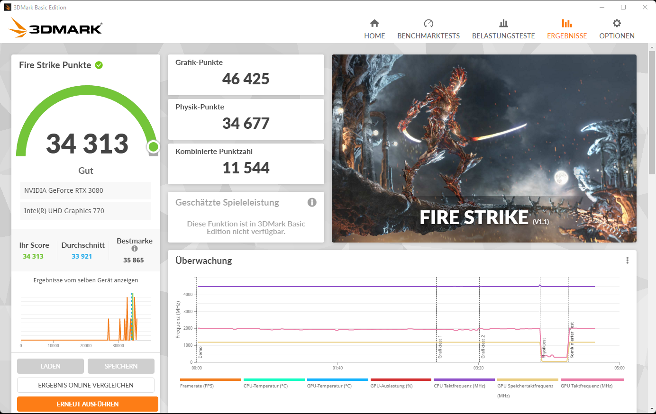
Task: Click the Home house icon
Action: click(374, 23)
